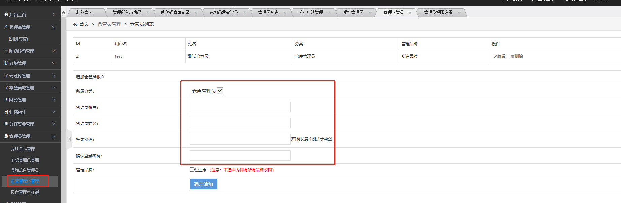Open 系统管理员管理 in the sidebar
The height and width of the screenshot is (203, 621).
tap(25, 160)
